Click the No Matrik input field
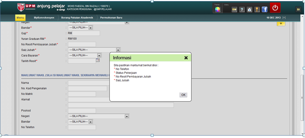Image resolution: width=305 pixels, height=138 pixels. click(82, 94)
